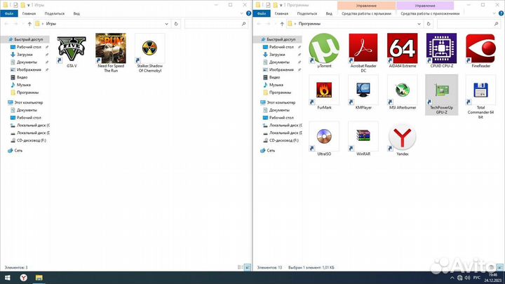Image resolution: width=505 pixels, height=284 pixels.
Task: Launch the µTorrent shortcut
Action: coord(324,51)
